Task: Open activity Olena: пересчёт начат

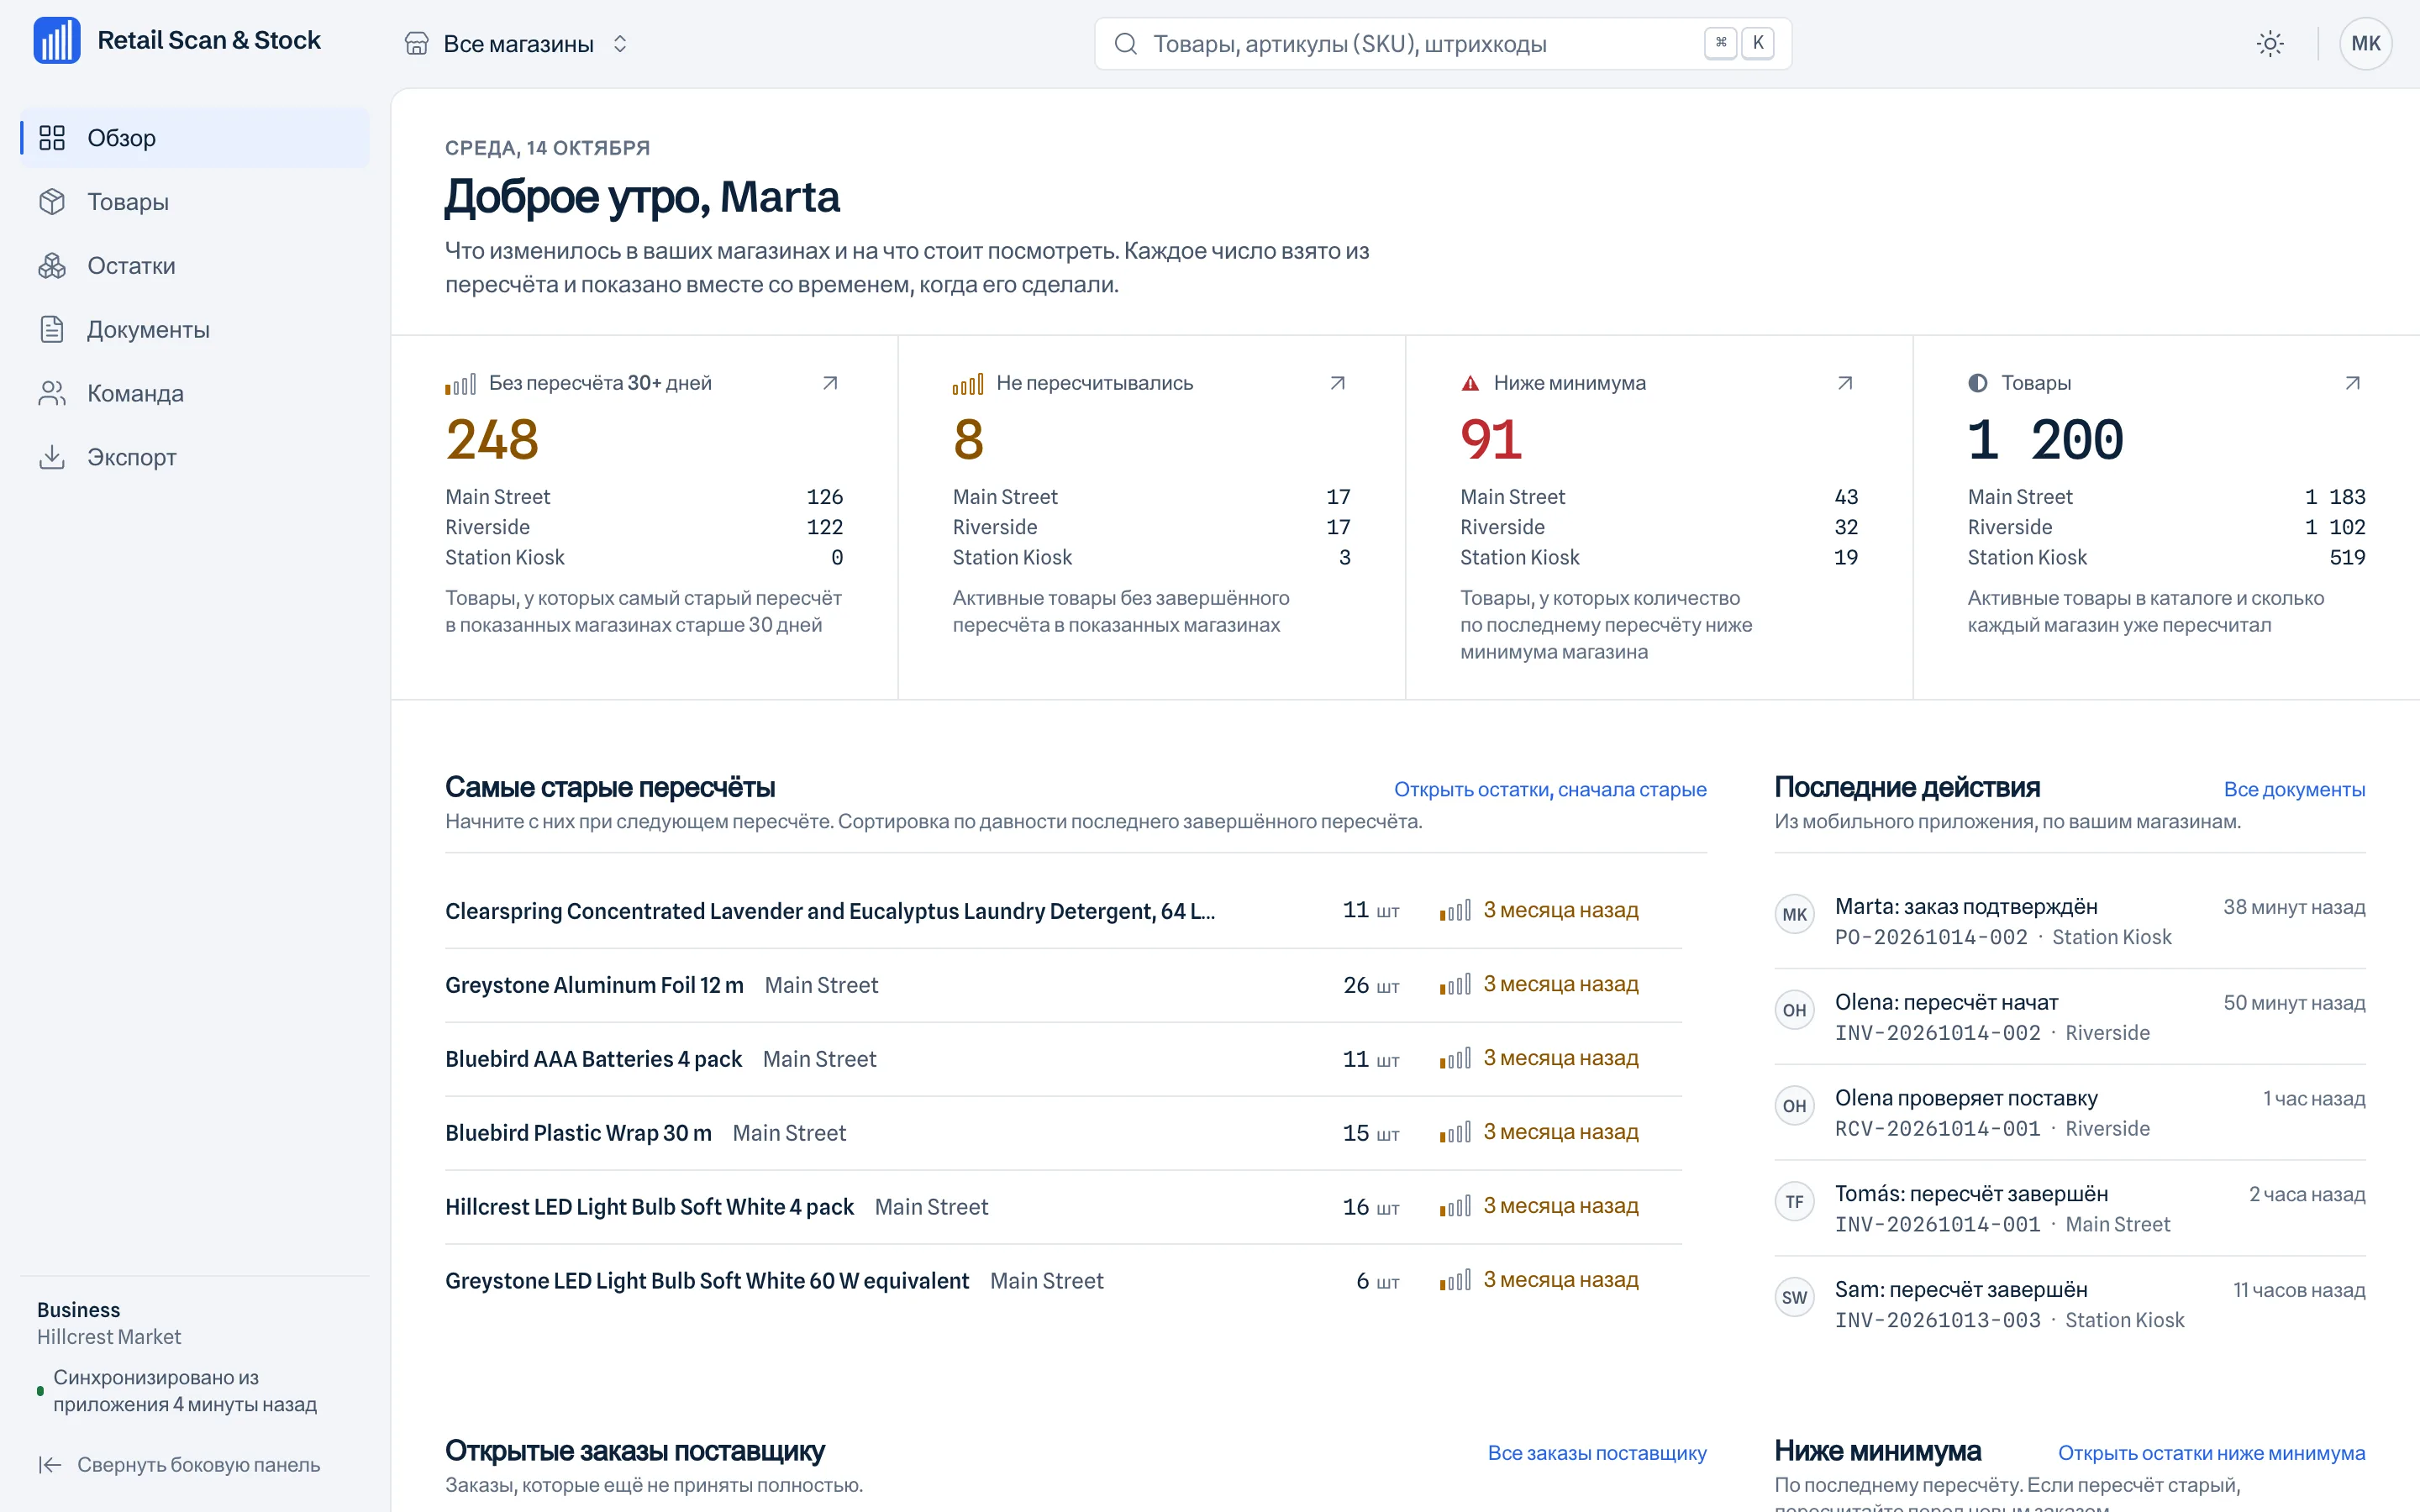Action: pos(2069,1017)
